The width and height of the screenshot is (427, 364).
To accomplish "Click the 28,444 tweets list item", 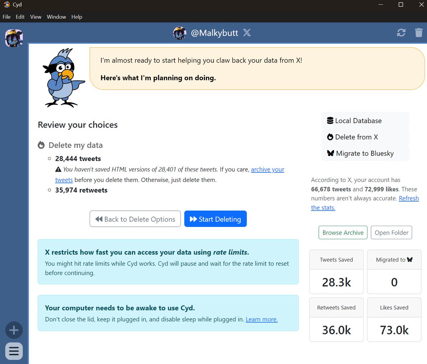I will [78, 159].
